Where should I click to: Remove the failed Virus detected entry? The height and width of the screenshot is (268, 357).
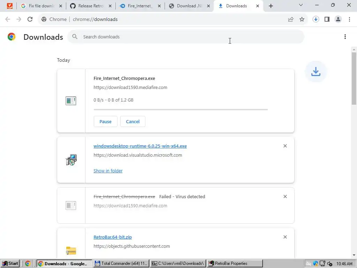(285, 196)
